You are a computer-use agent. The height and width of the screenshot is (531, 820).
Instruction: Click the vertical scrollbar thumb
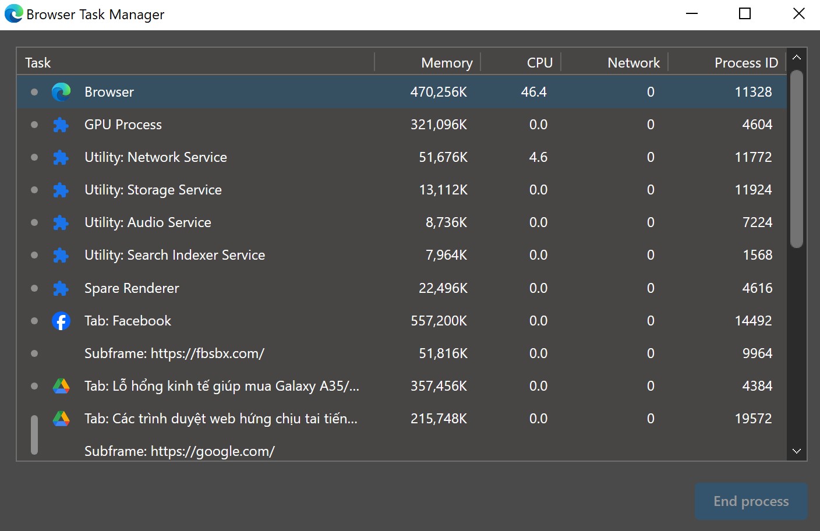pos(797,158)
